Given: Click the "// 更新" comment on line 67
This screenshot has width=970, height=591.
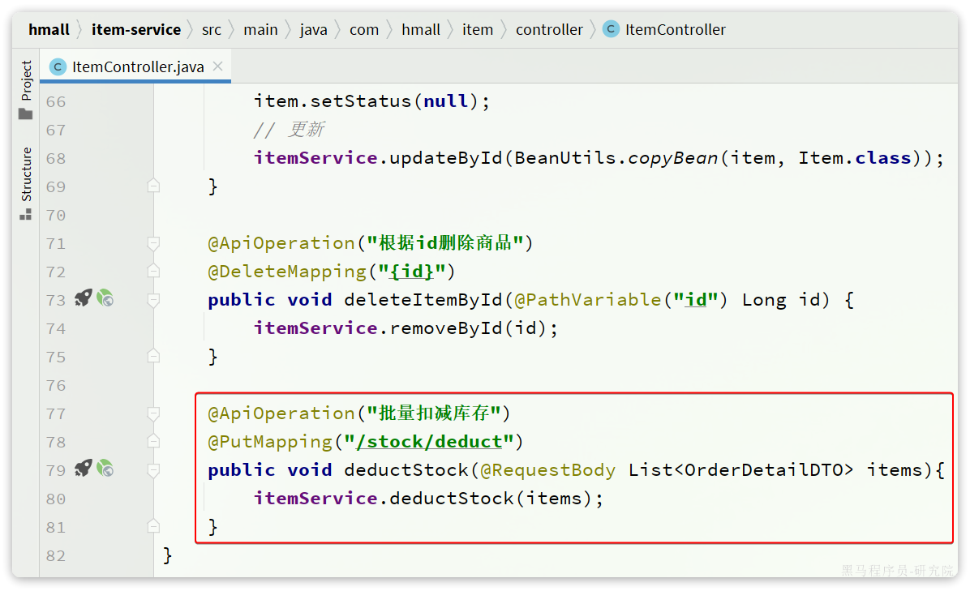Looking at the screenshot, I should (289, 129).
